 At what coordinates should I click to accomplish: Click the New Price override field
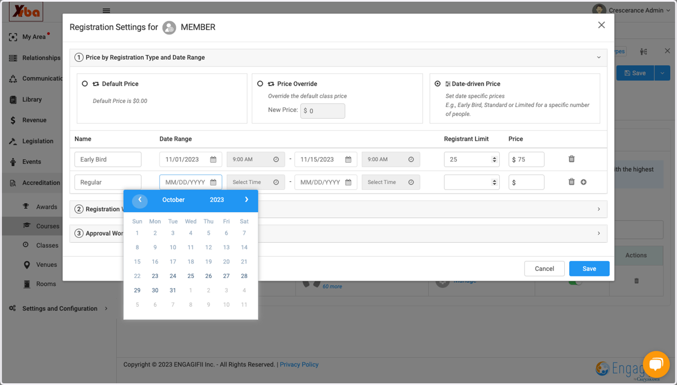pos(323,111)
